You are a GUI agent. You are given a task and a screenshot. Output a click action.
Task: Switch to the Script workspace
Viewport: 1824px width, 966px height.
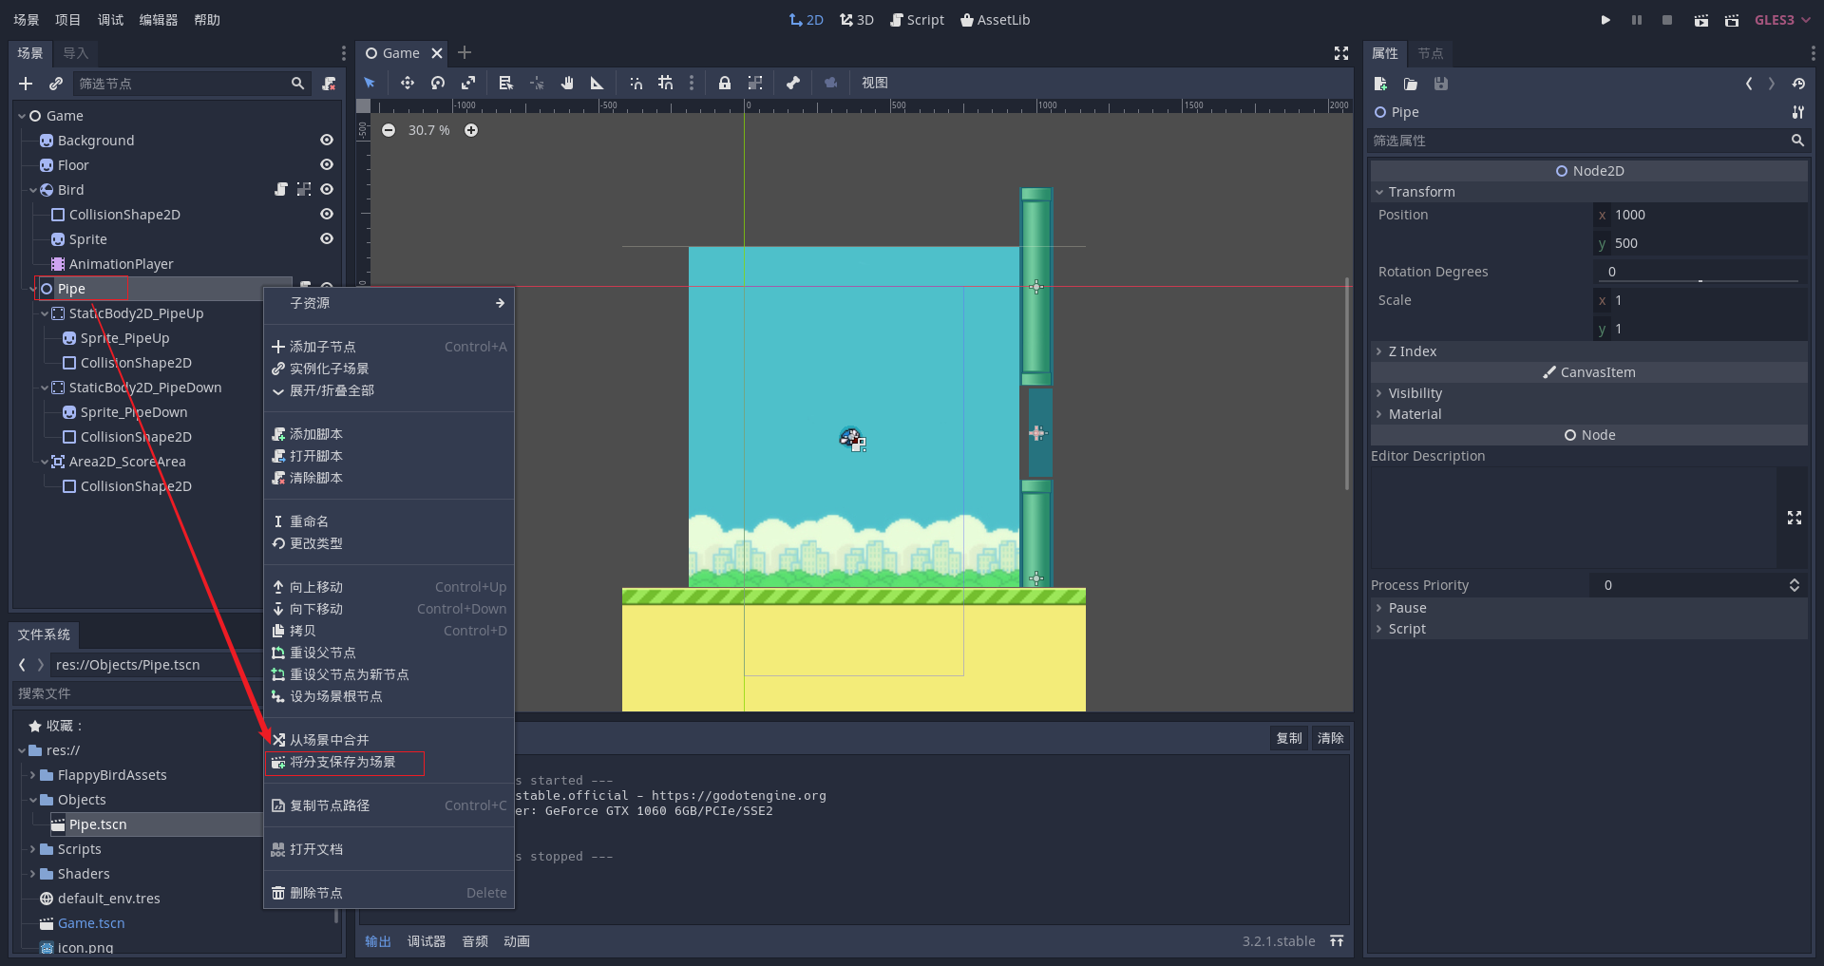tap(917, 20)
